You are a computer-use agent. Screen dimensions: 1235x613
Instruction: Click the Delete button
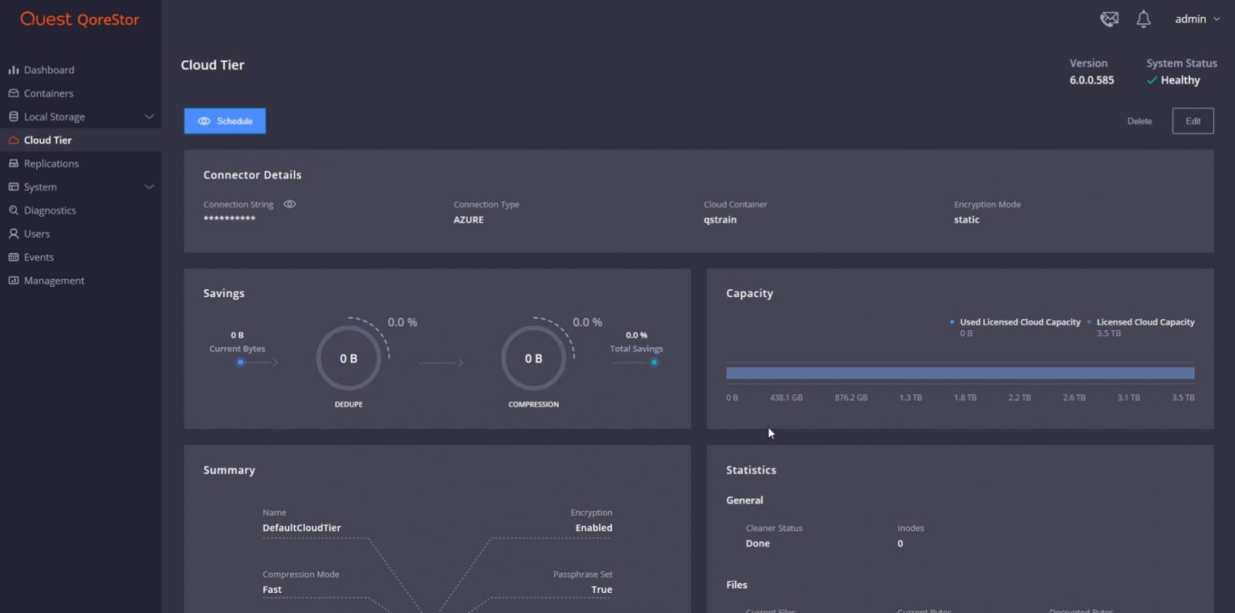point(1139,121)
